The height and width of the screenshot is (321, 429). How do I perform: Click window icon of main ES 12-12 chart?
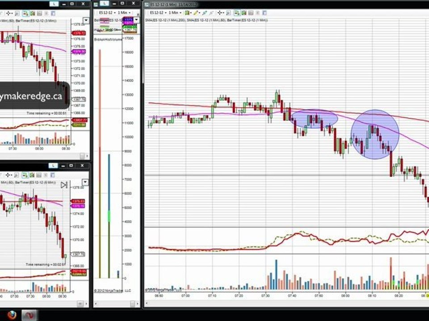(x=147, y=4)
